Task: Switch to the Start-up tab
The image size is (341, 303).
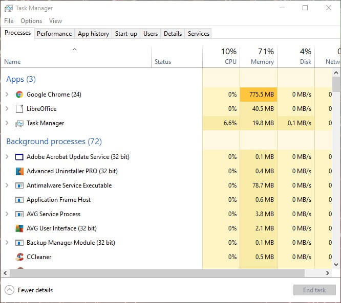Action: click(126, 34)
